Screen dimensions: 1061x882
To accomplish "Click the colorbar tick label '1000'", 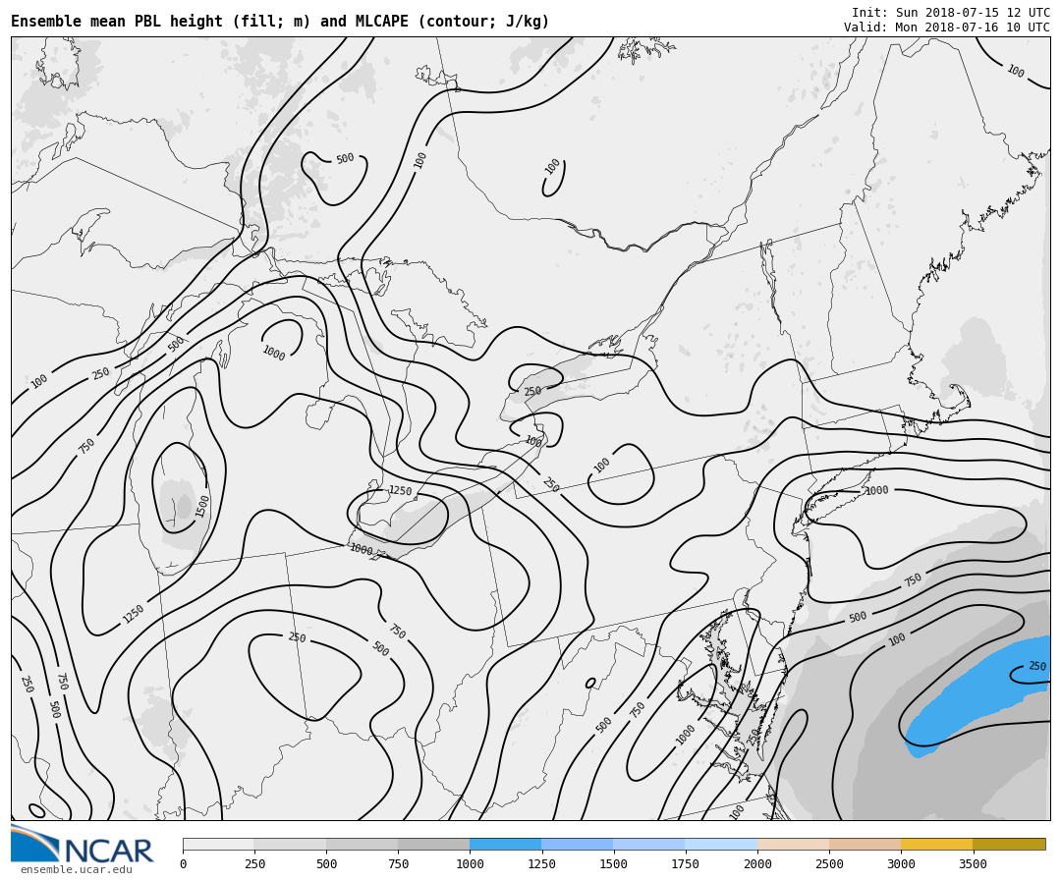I will (x=470, y=863).
